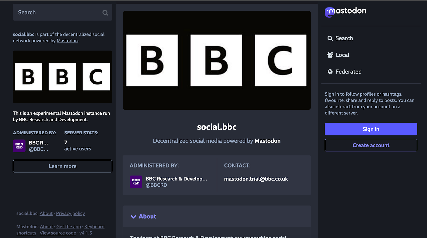Click the magnifier icon in the search box

tap(105, 13)
